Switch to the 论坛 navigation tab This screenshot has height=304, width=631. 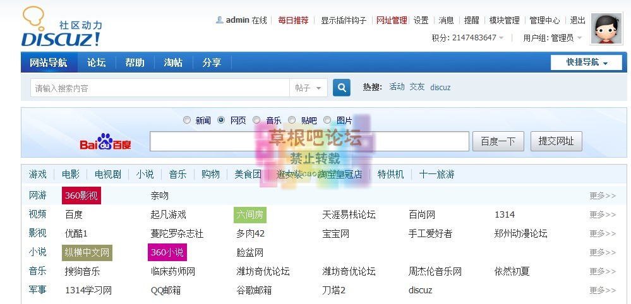97,62
